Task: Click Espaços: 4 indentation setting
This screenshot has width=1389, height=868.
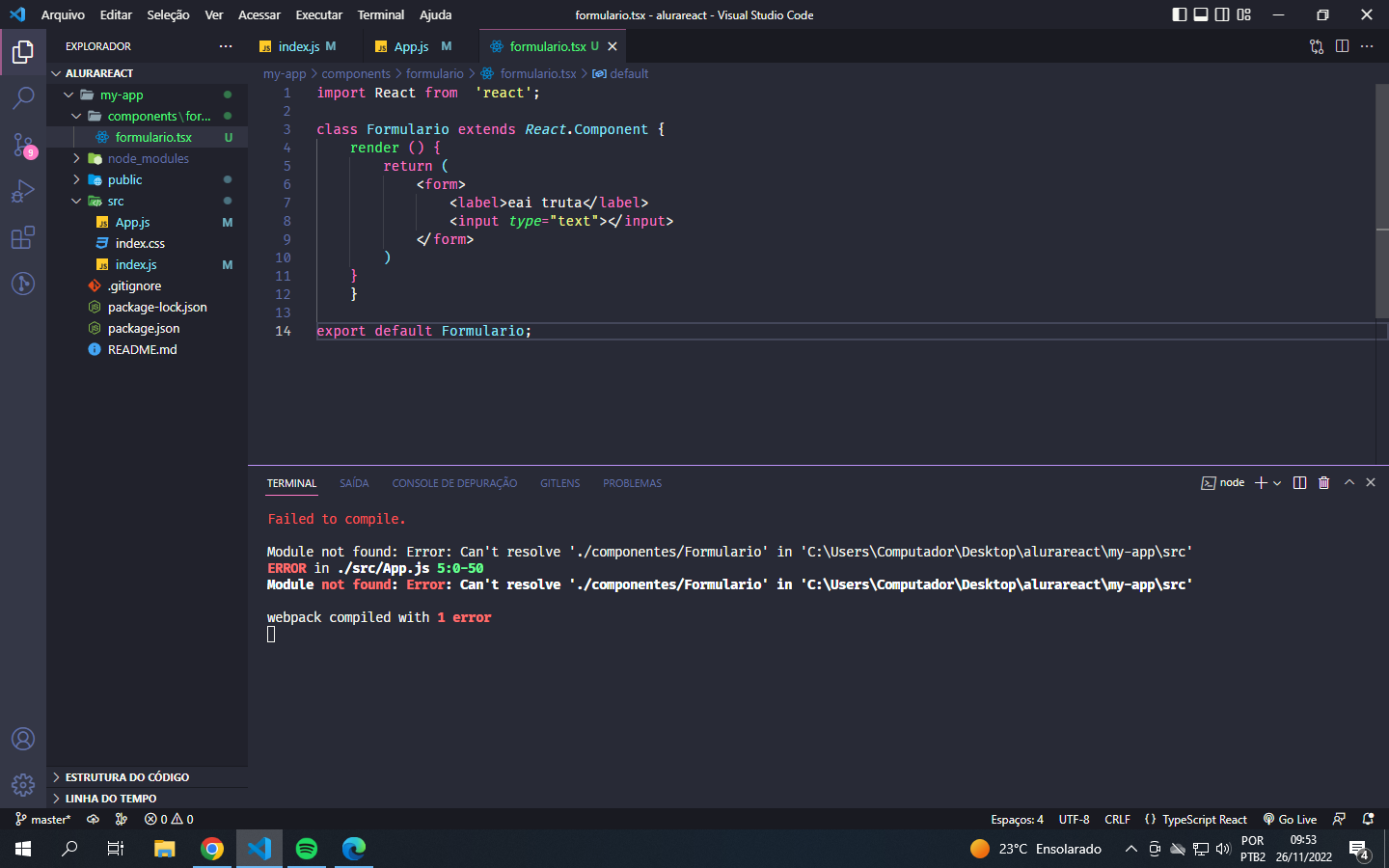Action: point(1017,819)
